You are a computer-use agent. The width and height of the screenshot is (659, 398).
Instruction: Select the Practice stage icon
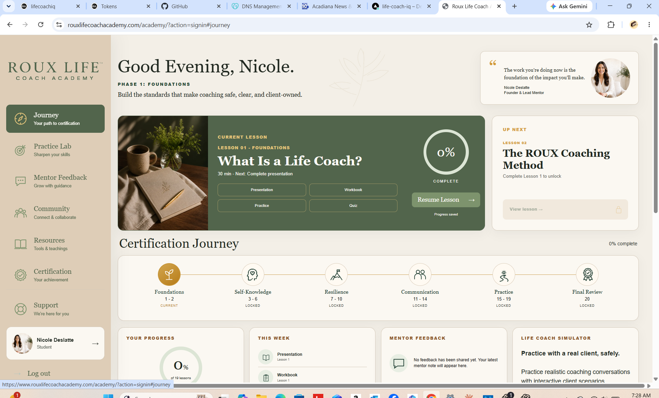pyautogui.click(x=504, y=274)
